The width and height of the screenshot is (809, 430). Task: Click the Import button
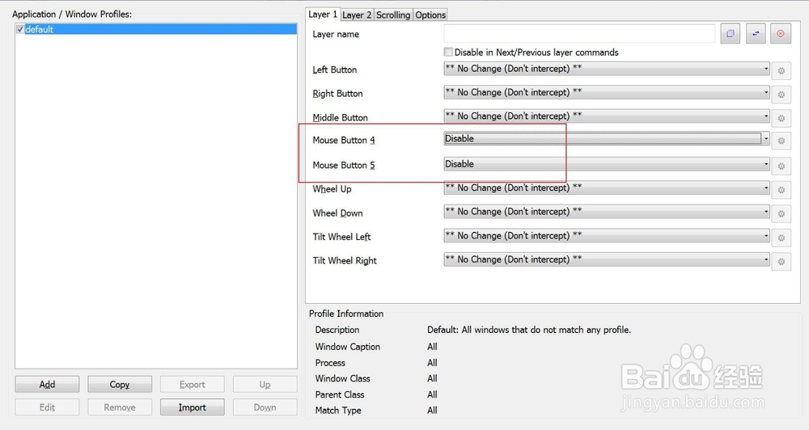pos(193,407)
